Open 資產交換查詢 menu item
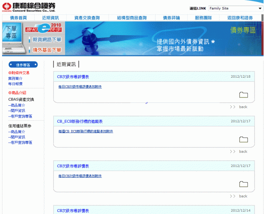The image size is (264, 214). coord(87,18)
